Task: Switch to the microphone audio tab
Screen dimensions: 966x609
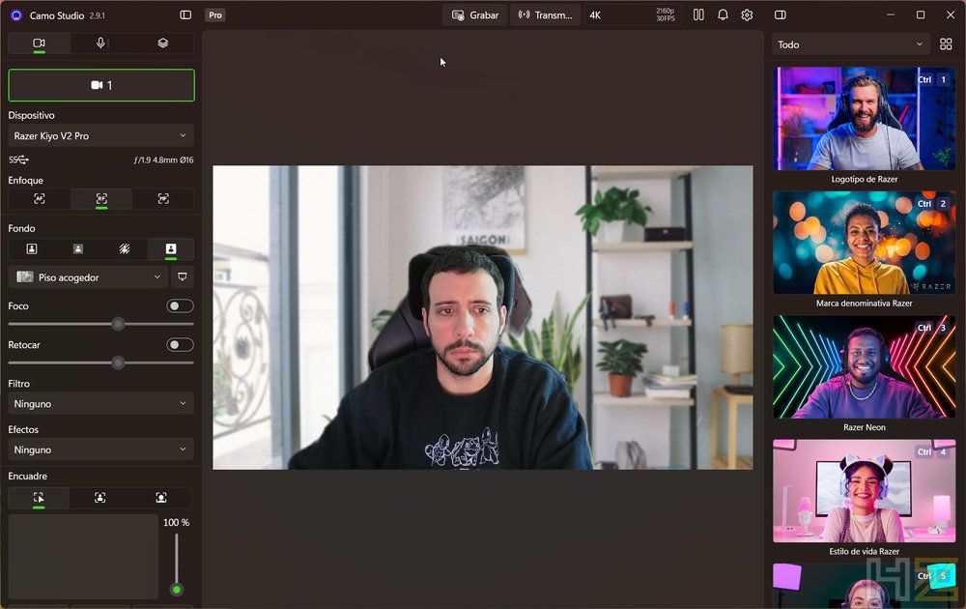Action: [x=101, y=43]
